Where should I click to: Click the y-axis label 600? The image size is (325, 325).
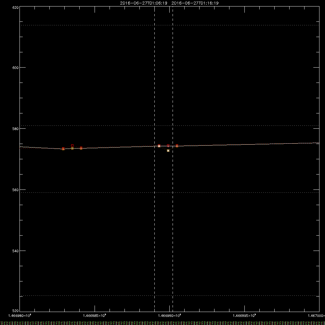tap(16, 68)
